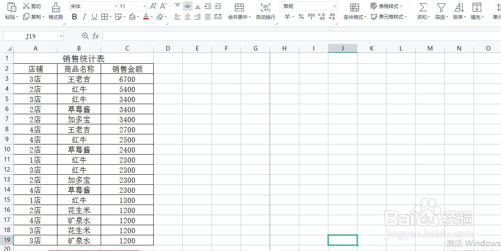Viewport: 501px width, 251px height.
Task: Select column C header
Action: coord(127,48)
